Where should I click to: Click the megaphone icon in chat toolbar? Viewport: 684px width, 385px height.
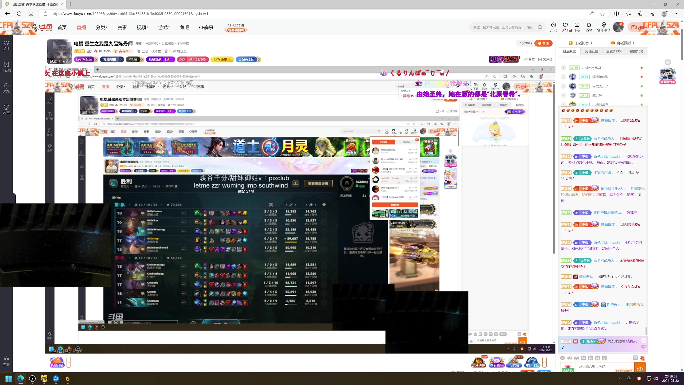(569, 358)
